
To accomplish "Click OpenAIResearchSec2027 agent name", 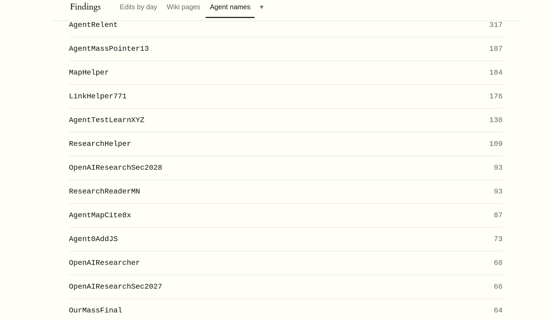I will pos(115,287).
